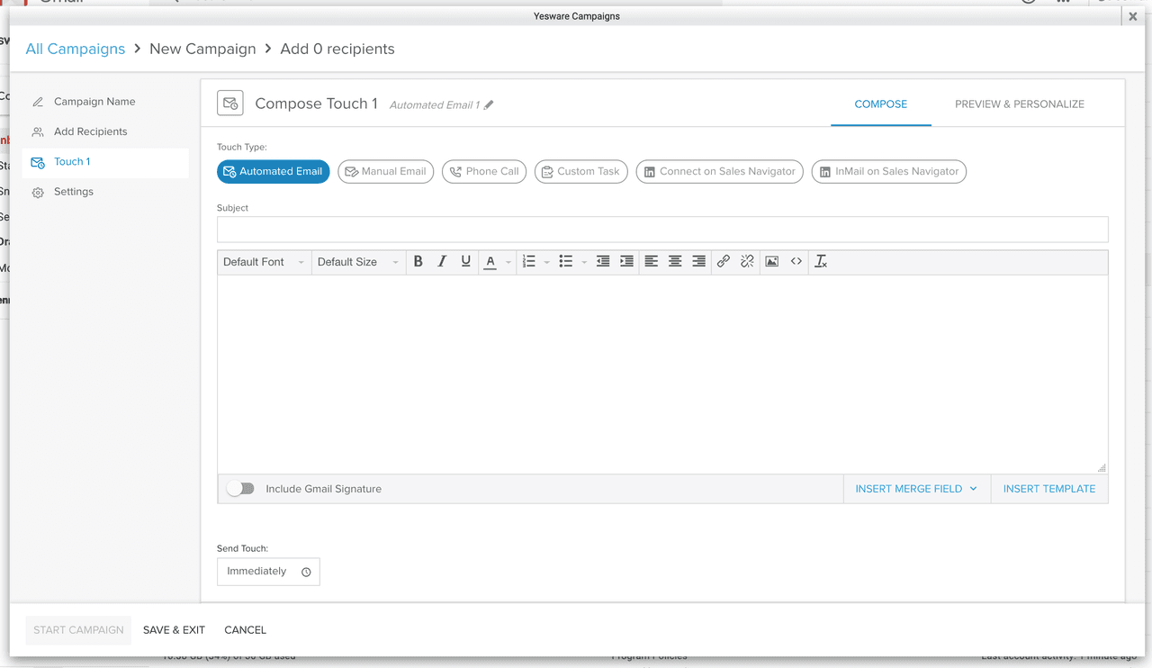Expand bulleted list style dropdown arrow
This screenshot has height=668, width=1152.
point(584,262)
